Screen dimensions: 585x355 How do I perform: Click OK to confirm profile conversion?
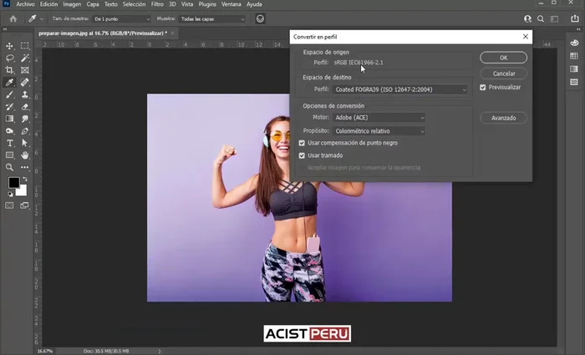(503, 58)
